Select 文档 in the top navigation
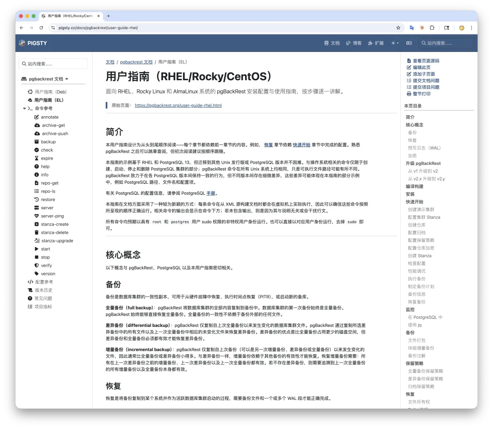This screenshot has height=429, width=493. tap(332, 43)
